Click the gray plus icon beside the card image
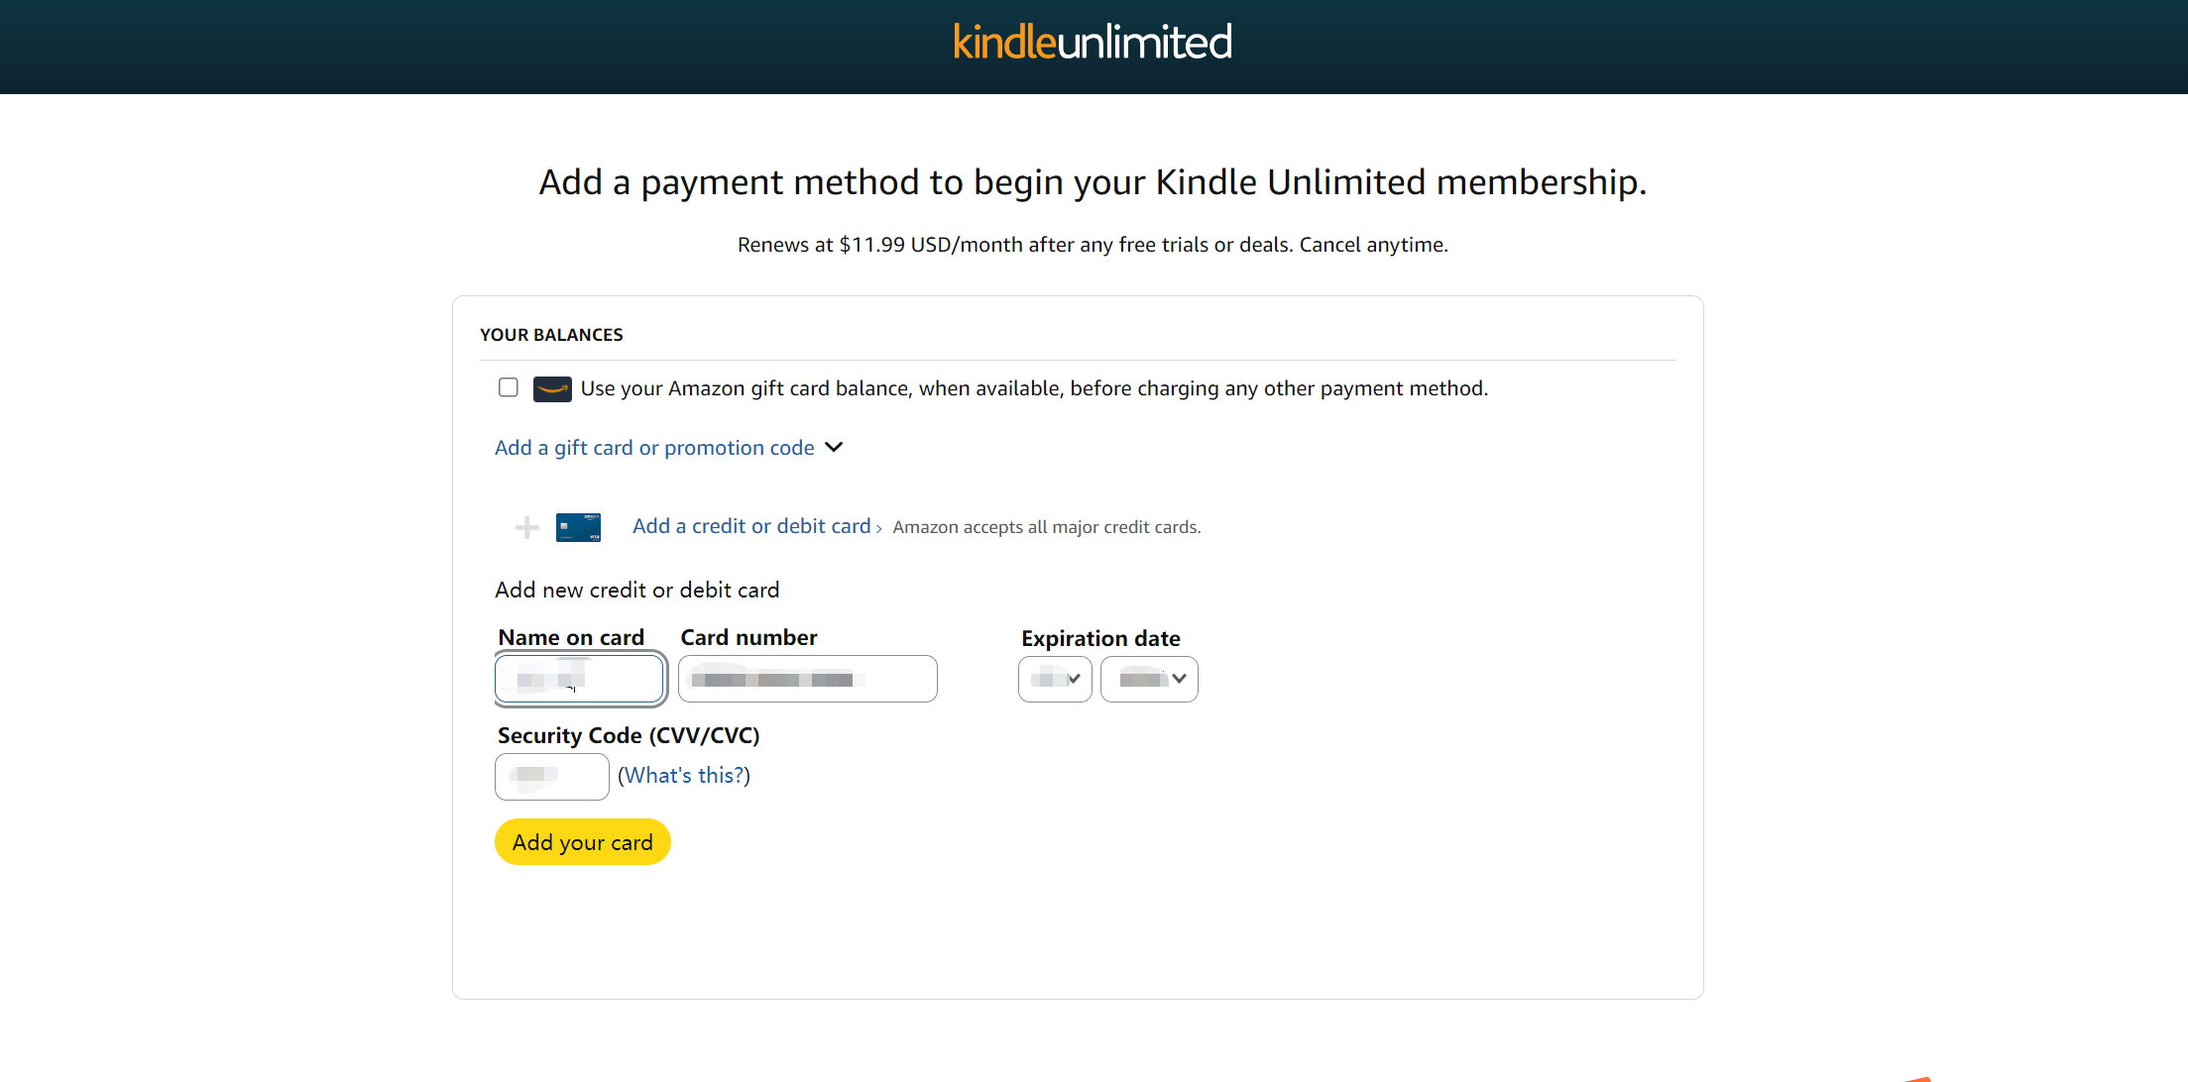Viewport: 2188px width, 1082px height. (527, 527)
